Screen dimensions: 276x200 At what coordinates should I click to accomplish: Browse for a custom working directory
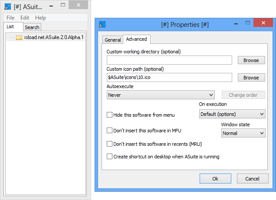[x=251, y=60]
